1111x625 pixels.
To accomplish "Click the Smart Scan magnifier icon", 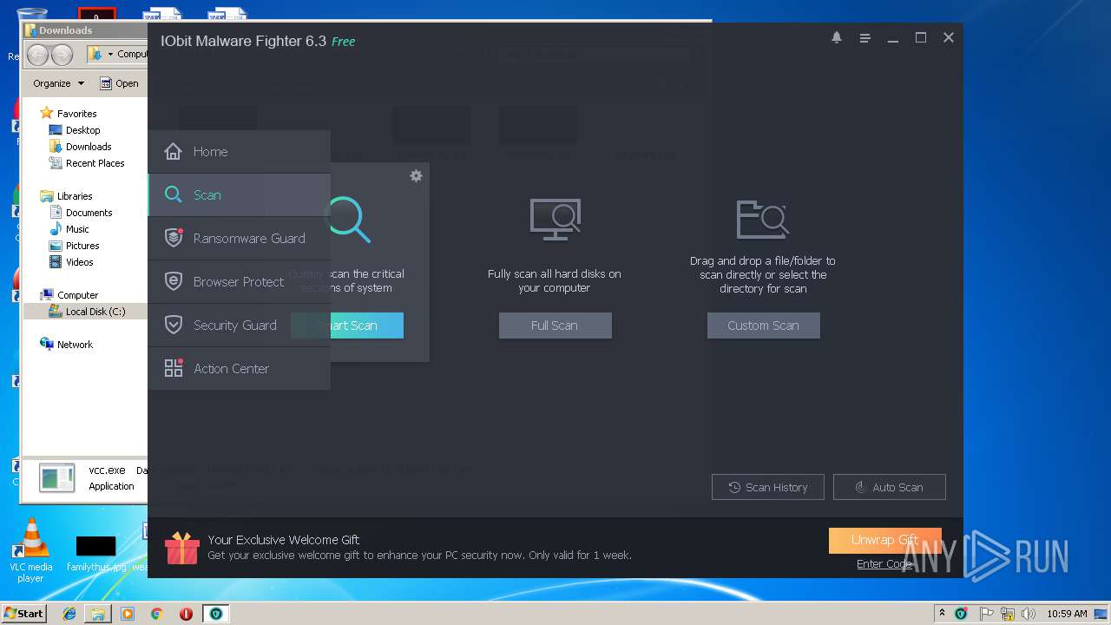I will click(x=350, y=219).
